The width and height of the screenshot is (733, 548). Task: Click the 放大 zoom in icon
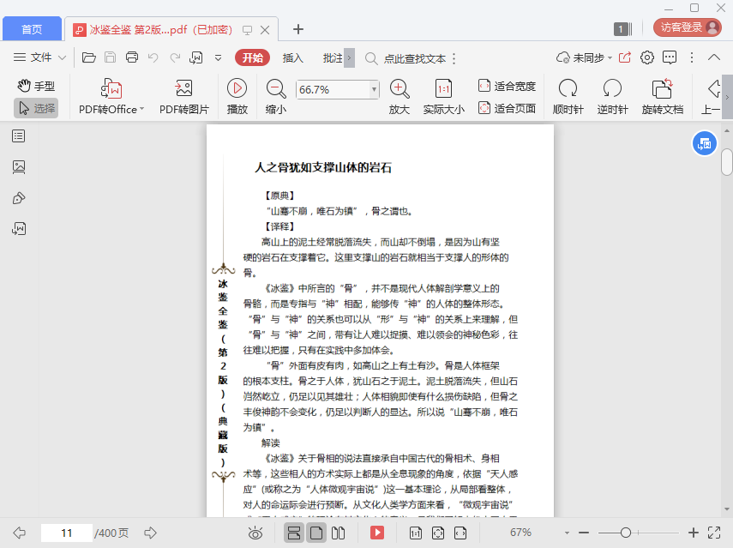coord(399,88)
